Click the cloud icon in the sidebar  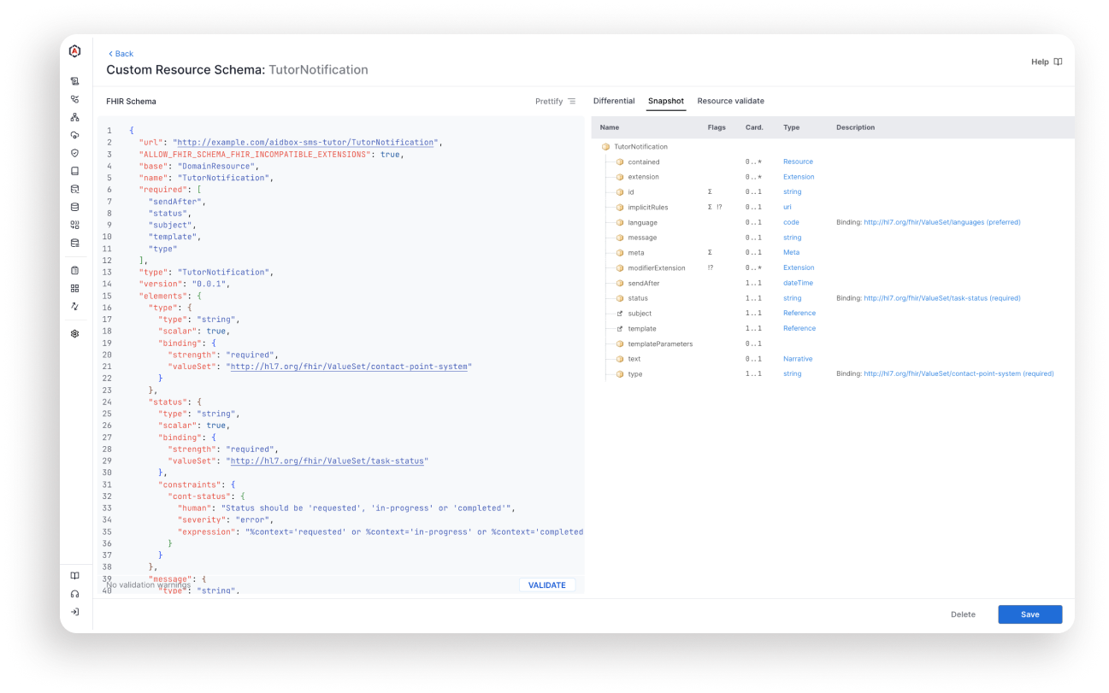point(75,135)
